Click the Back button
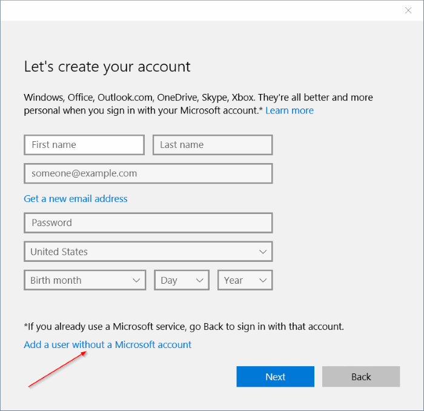This screenshot has width=424, height=411. (x=361, y=376)
